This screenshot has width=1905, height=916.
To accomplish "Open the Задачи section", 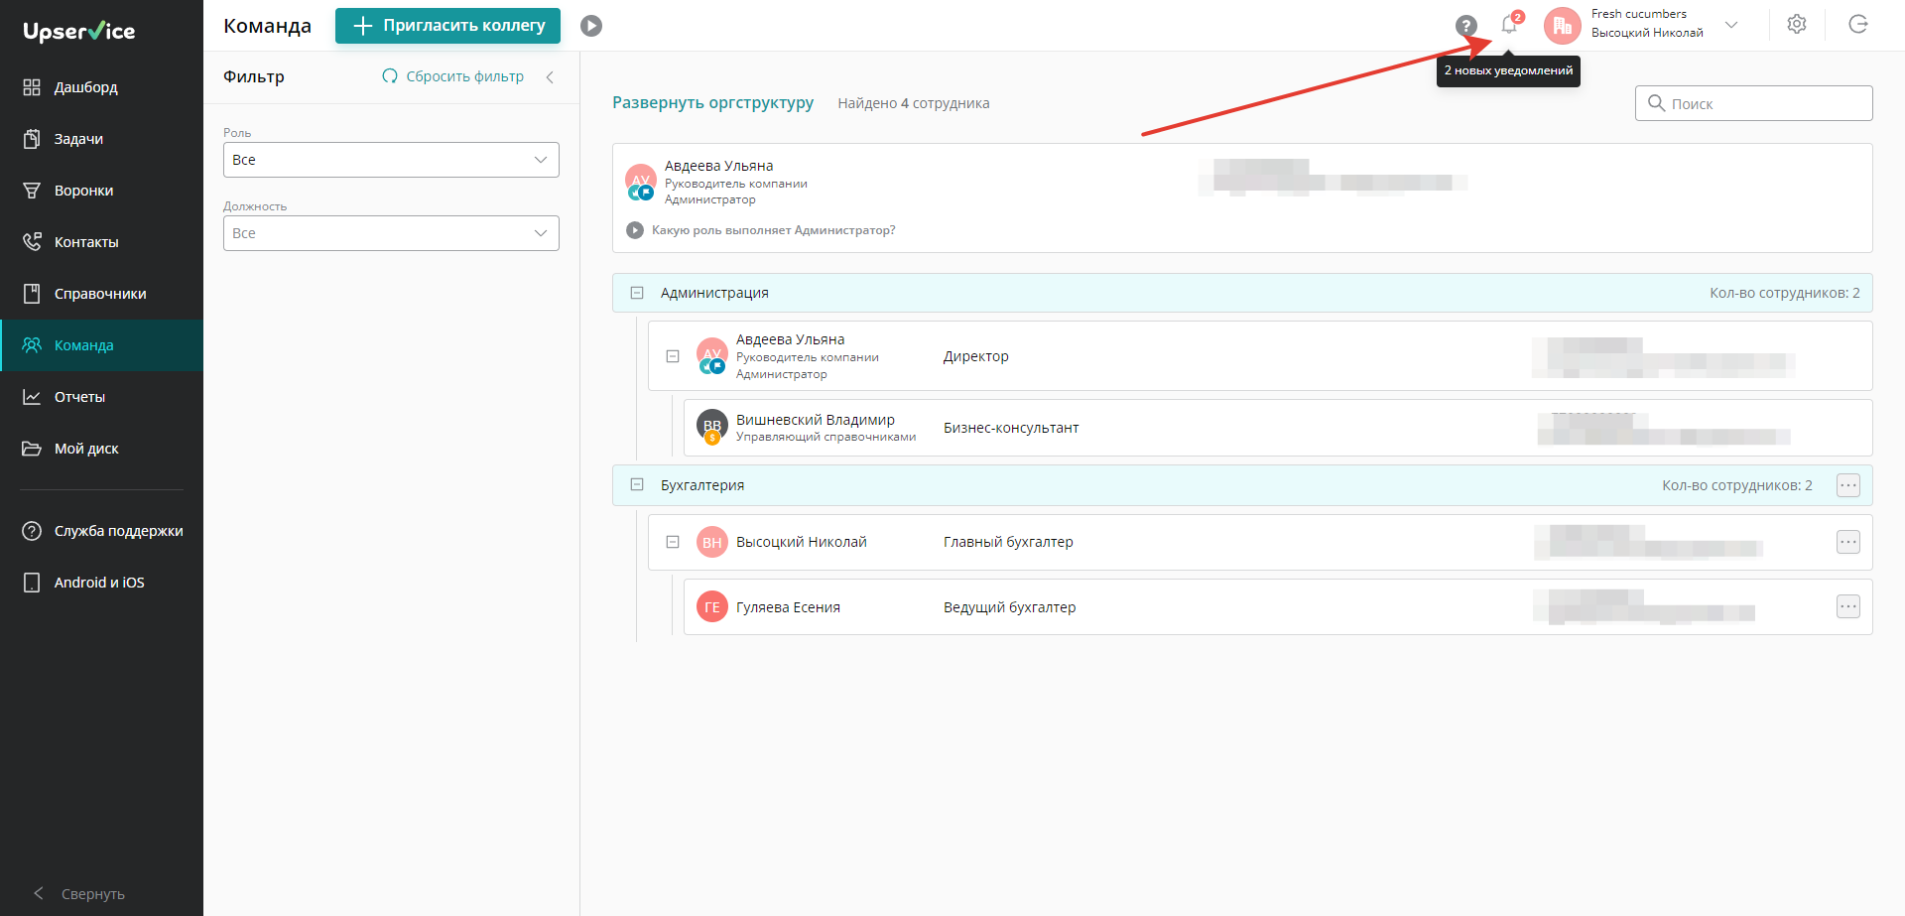I will point(101,139).
